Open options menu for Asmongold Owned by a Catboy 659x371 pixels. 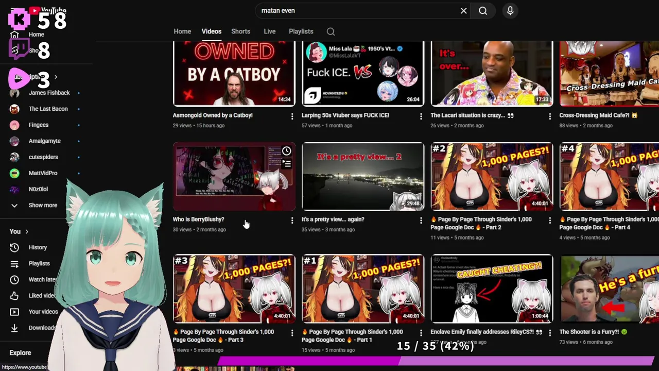pos(292,116)
